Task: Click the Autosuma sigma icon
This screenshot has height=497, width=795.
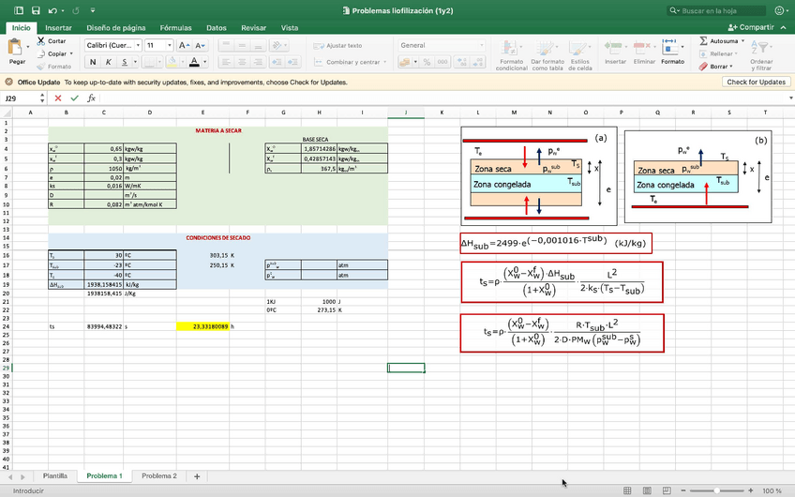Action: point(704,41)
